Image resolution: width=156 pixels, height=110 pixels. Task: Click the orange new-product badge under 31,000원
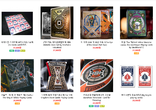(136, 53)
